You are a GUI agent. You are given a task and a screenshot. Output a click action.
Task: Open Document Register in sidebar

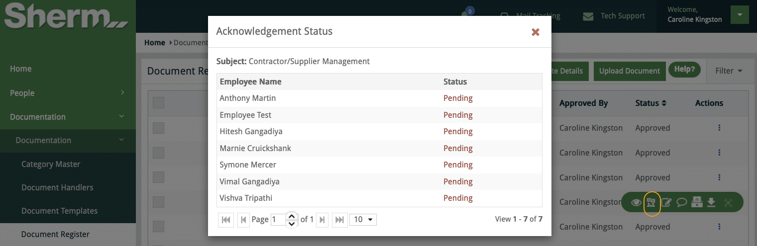pyautogui.click(x=55, y=234)
